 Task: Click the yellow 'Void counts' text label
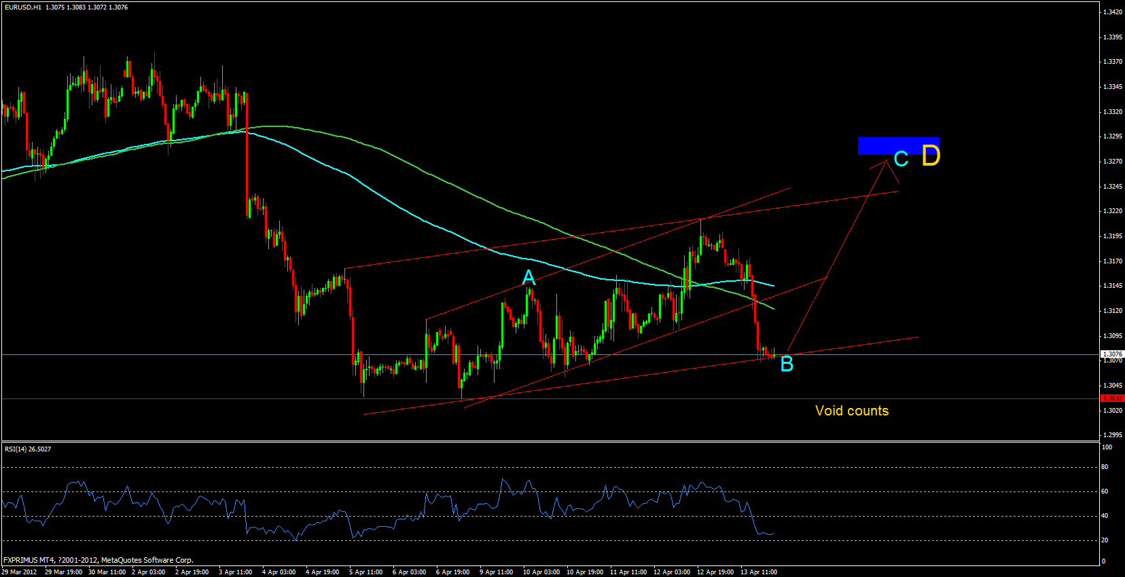point(851,411)
